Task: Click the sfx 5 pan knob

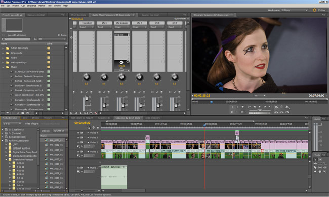Action: (x=104, y=77)
